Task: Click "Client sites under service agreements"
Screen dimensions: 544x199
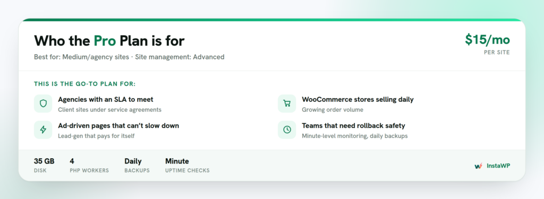Action: pos(109,110)
